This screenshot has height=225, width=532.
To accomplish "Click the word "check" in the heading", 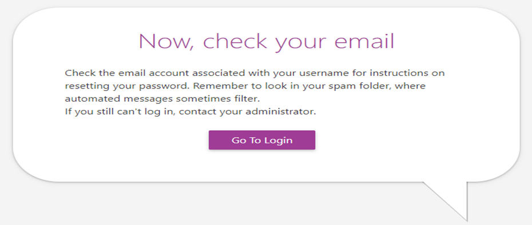I will tap(235, 41).
